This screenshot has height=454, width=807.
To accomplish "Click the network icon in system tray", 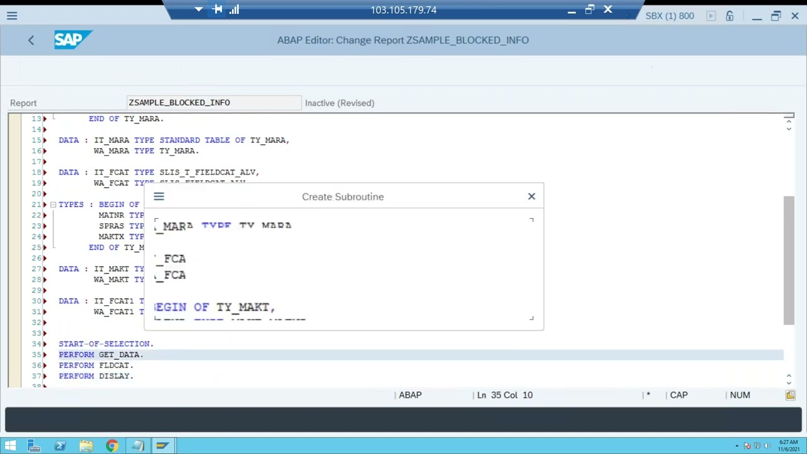I will 757,446.
